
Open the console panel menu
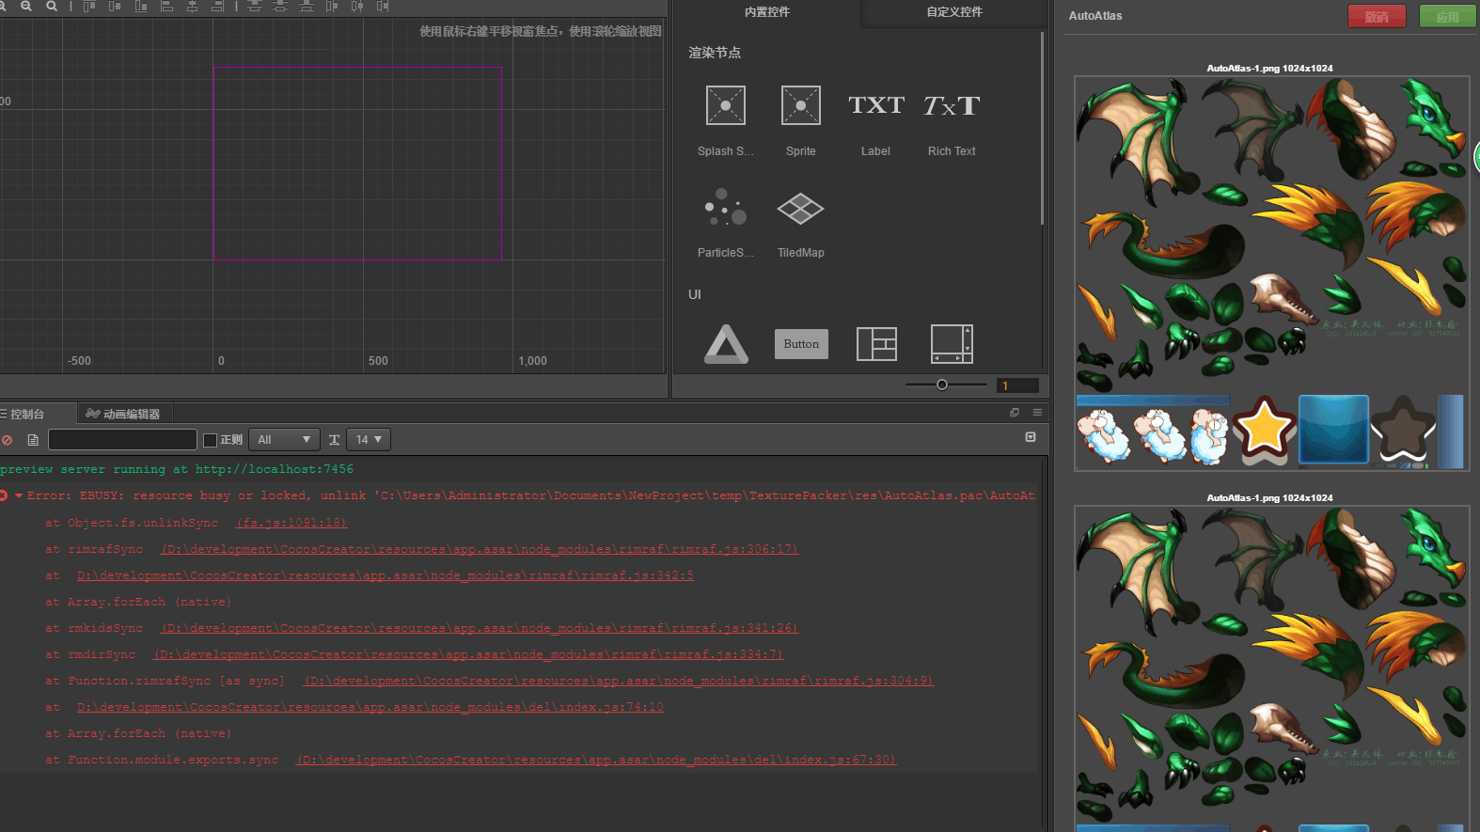[x=1037, y=413]
